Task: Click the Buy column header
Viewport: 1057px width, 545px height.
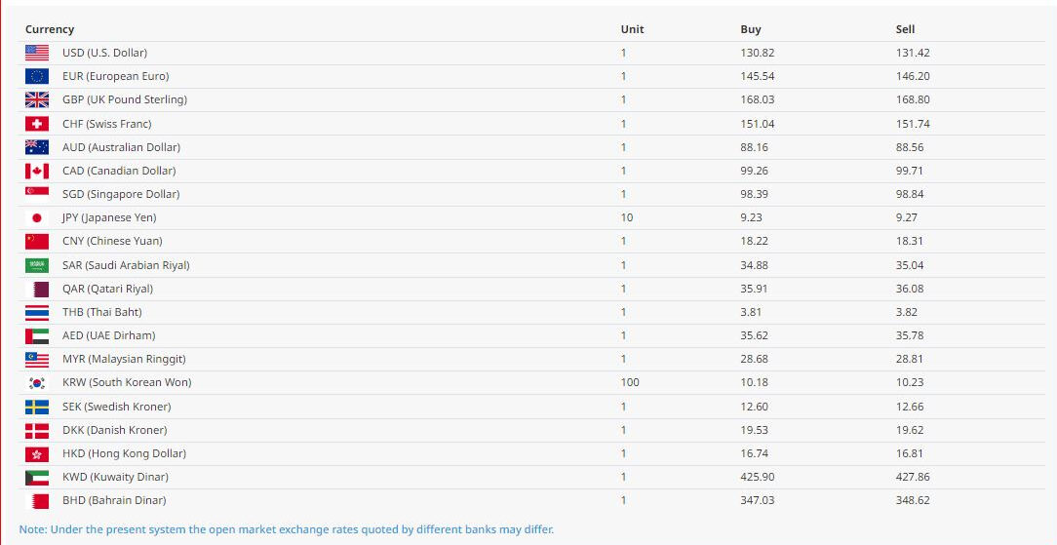Action: click(751, 29)
